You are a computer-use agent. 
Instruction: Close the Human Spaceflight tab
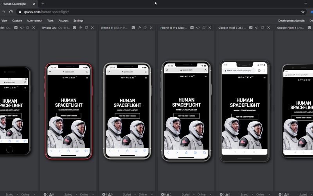click(34, 4)
